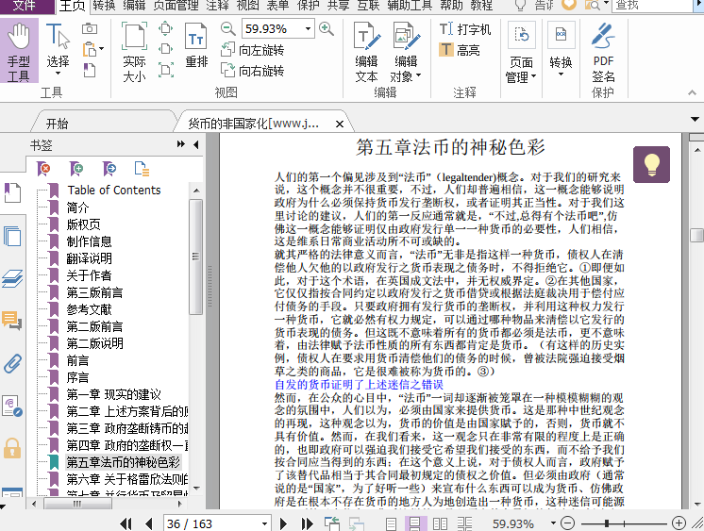Open the 文件 (File) menu

coord(25,6)
